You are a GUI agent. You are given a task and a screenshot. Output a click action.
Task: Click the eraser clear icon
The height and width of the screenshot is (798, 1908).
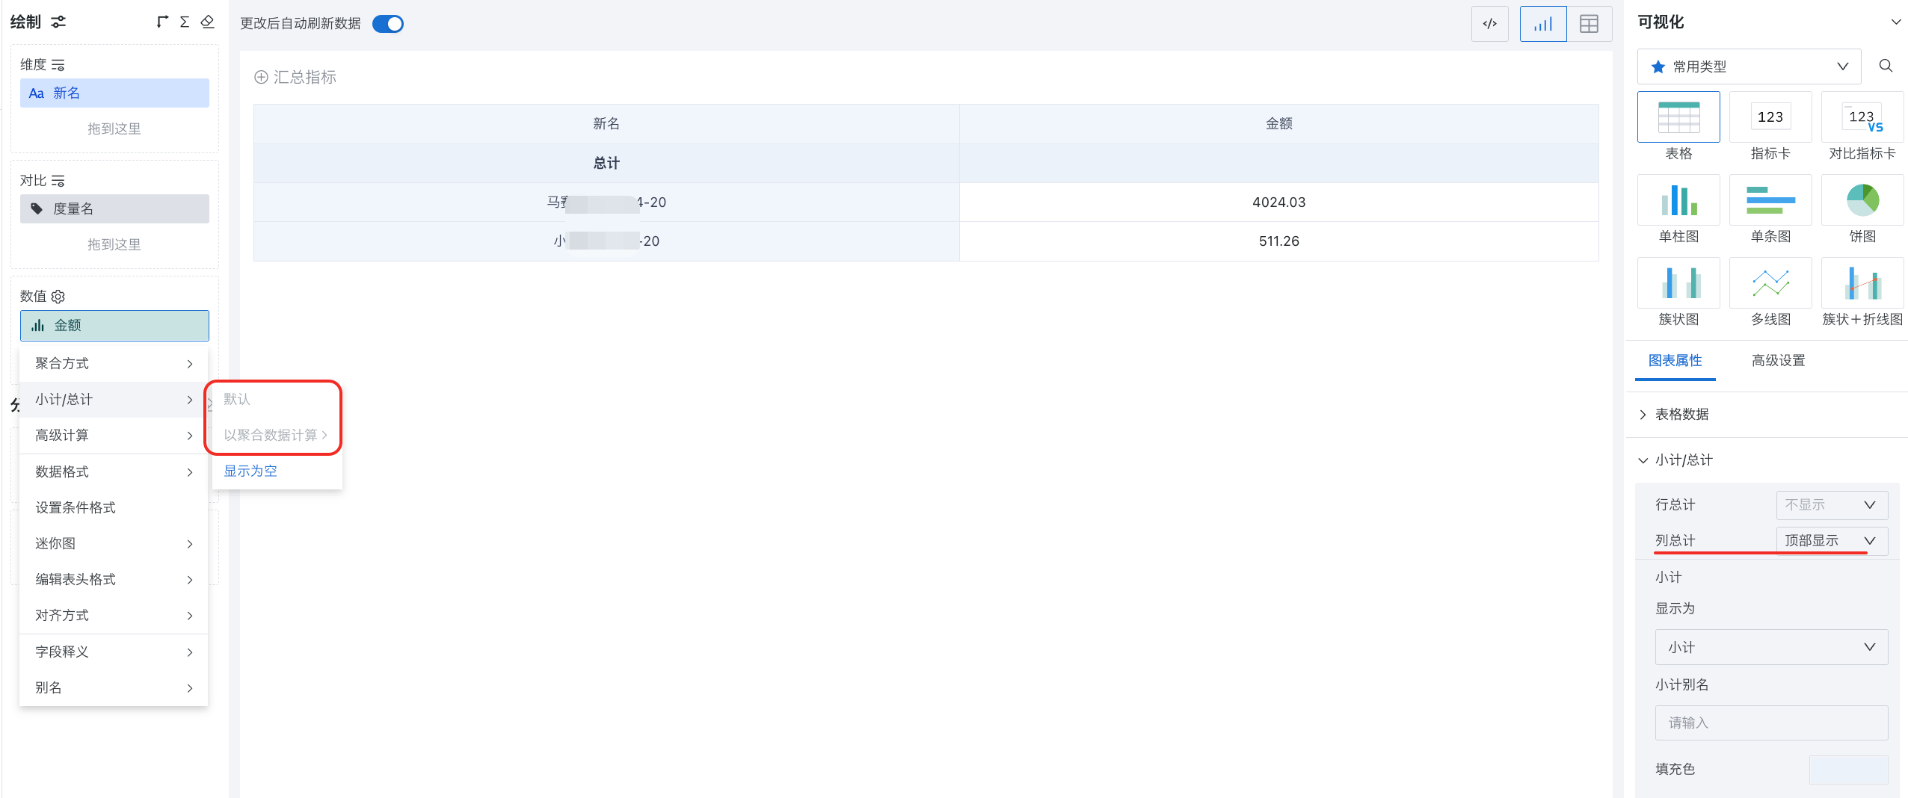click(x=208, y=22)
